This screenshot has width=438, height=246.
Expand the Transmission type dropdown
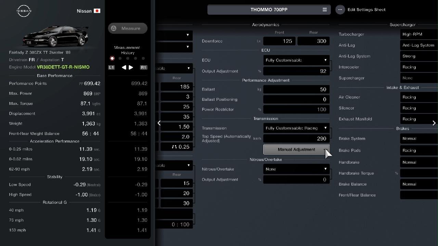point(296,128)
